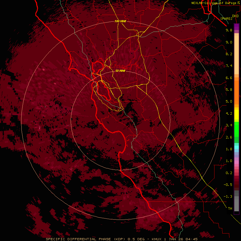This screenshot has width=241, height=241.
Task: Click the 5.8 scale value
Action: [x=229, y=90]
